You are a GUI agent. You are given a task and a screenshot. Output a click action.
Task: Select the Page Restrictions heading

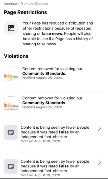(25, 12)
